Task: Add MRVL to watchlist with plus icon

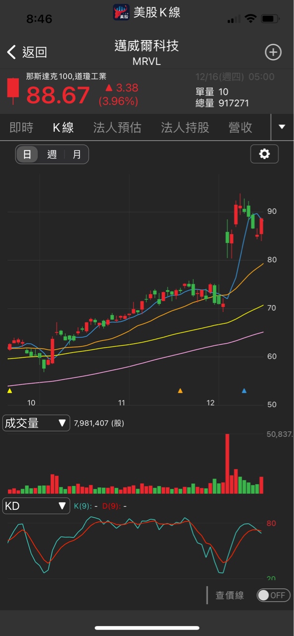Action: tap(273, 52)
